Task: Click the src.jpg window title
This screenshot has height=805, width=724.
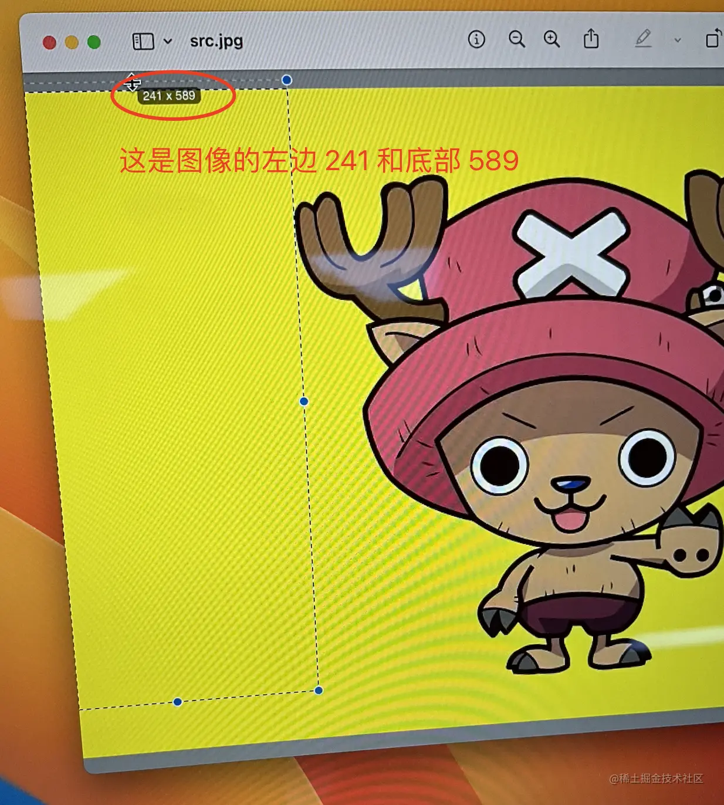Action: [216, 41]
